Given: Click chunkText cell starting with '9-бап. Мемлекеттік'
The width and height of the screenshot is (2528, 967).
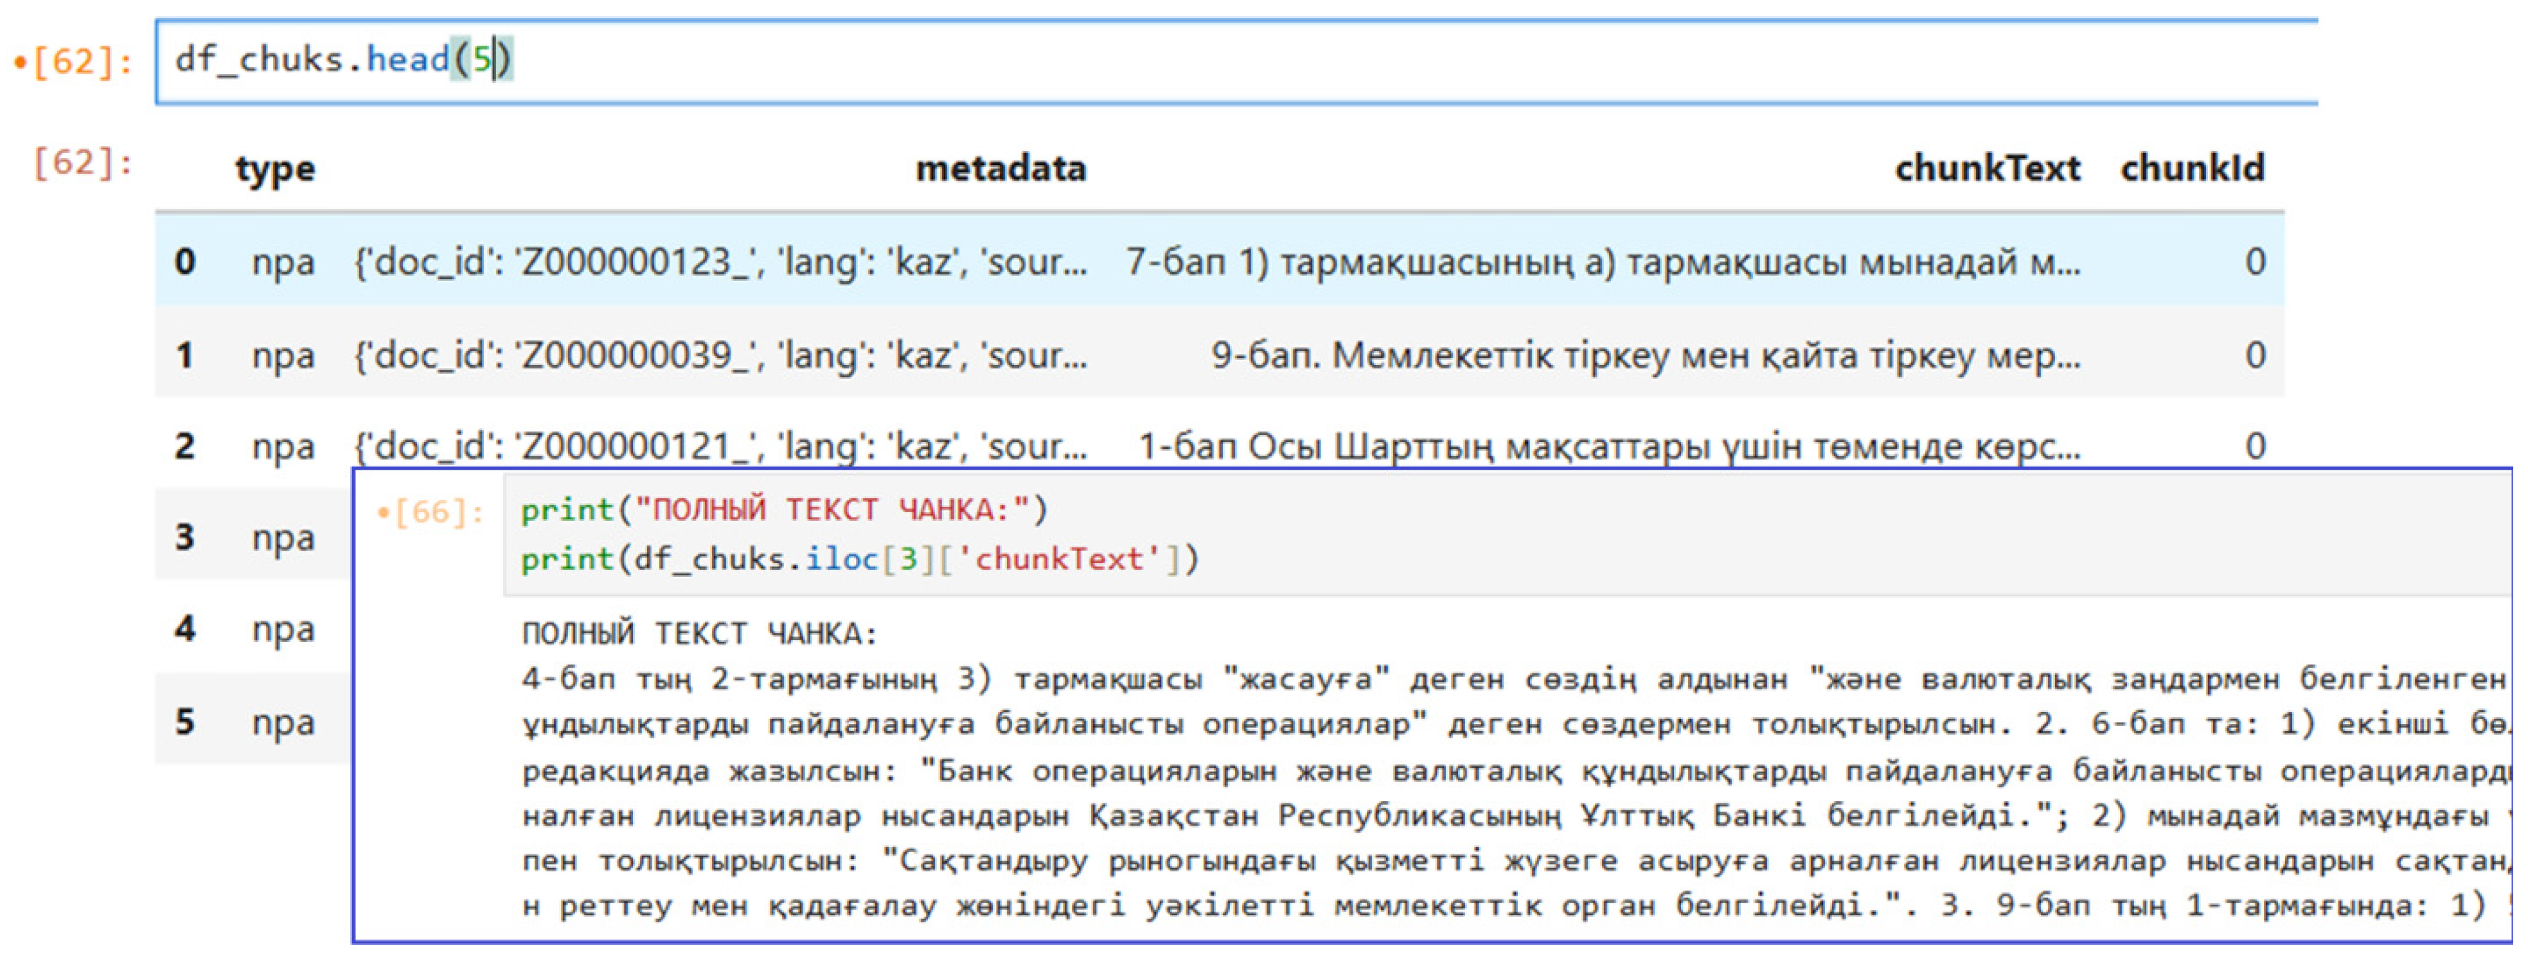Looking at the screenshot, I should click(1646, 355).
